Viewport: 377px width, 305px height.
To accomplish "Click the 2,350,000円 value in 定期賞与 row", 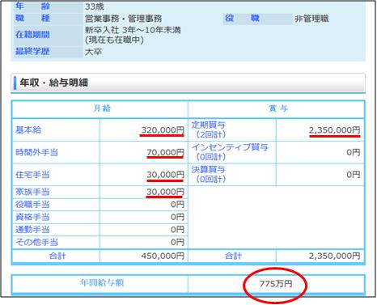I will 334,130.
